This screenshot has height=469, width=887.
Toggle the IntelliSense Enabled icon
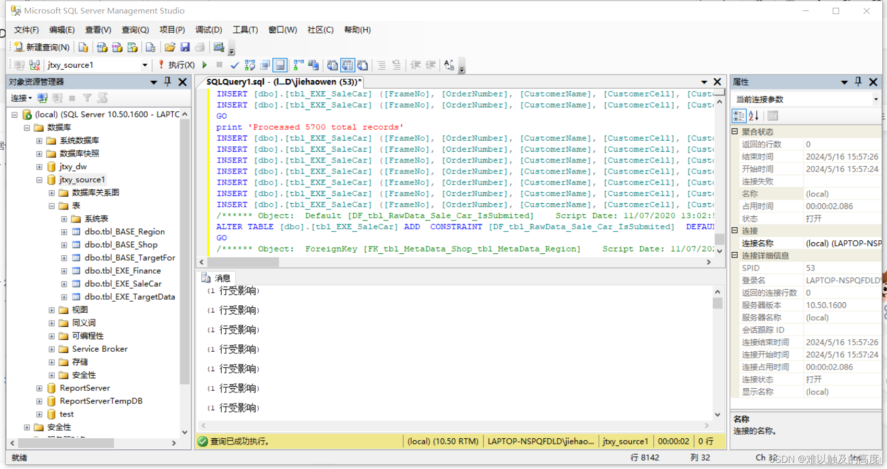280,65
